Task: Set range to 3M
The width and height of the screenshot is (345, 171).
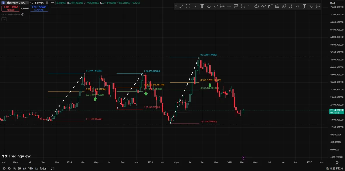Action: click(x=19, y=168)
